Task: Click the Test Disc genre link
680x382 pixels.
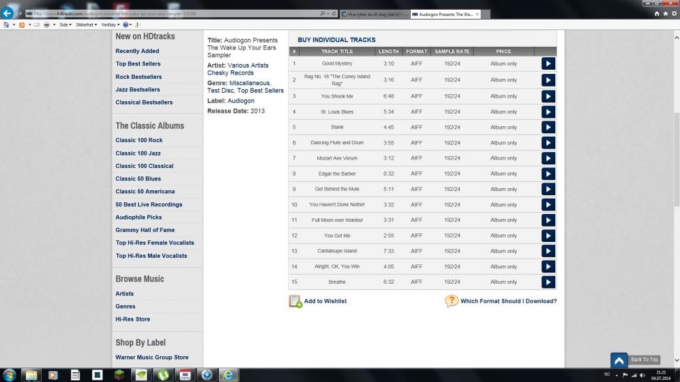Action: point(220,91)
